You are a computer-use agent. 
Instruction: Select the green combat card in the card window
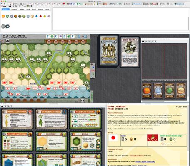[x=170, y=90]
